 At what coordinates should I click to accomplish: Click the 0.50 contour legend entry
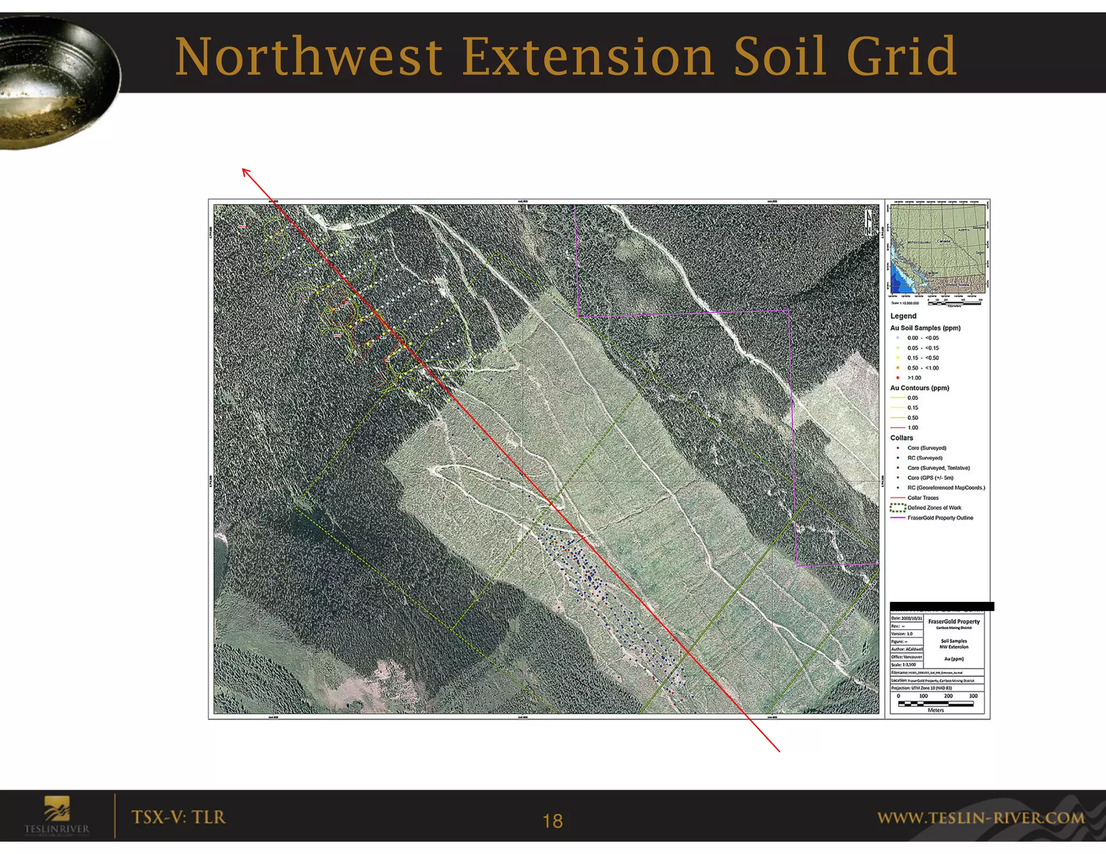pos(905,418)
